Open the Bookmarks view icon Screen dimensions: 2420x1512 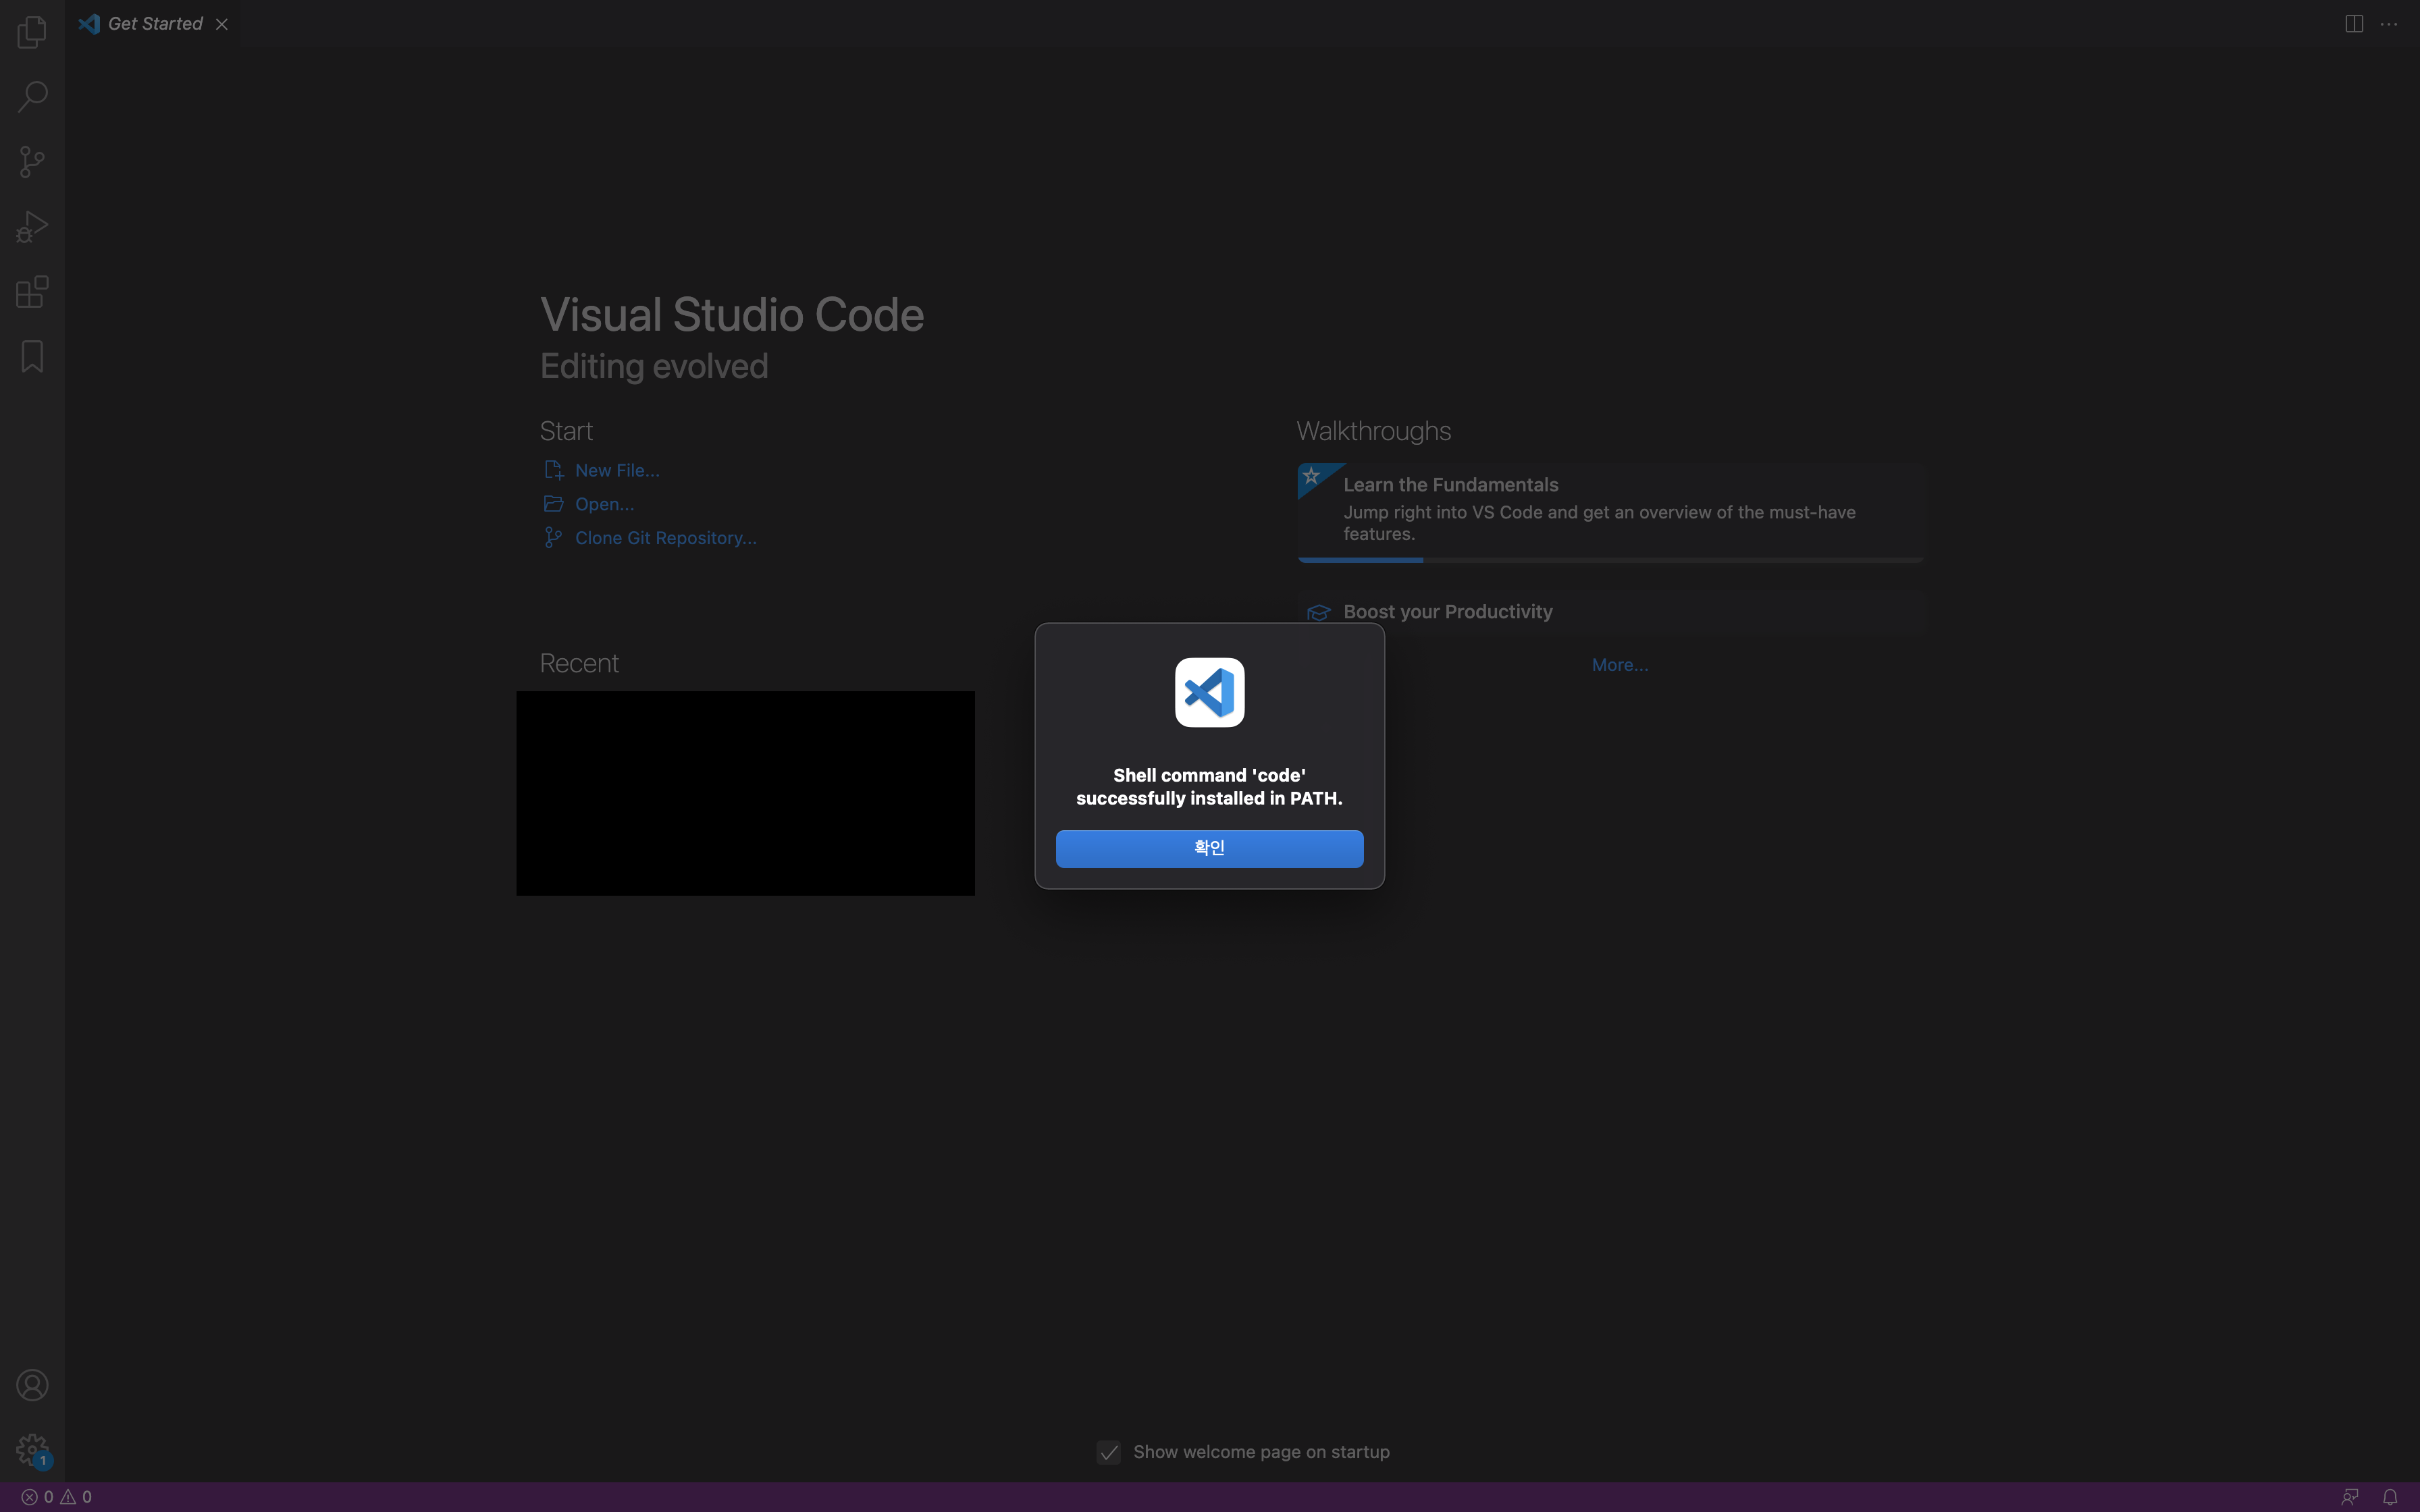(32, 356)
